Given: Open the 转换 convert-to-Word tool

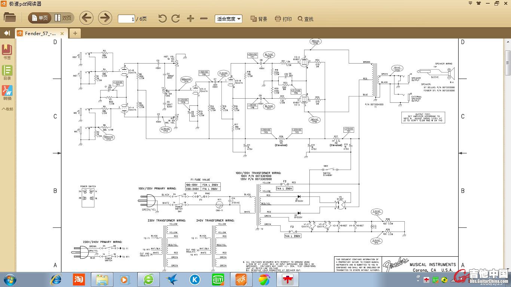Looking at the screenshot, I should [x=7, y=93].
